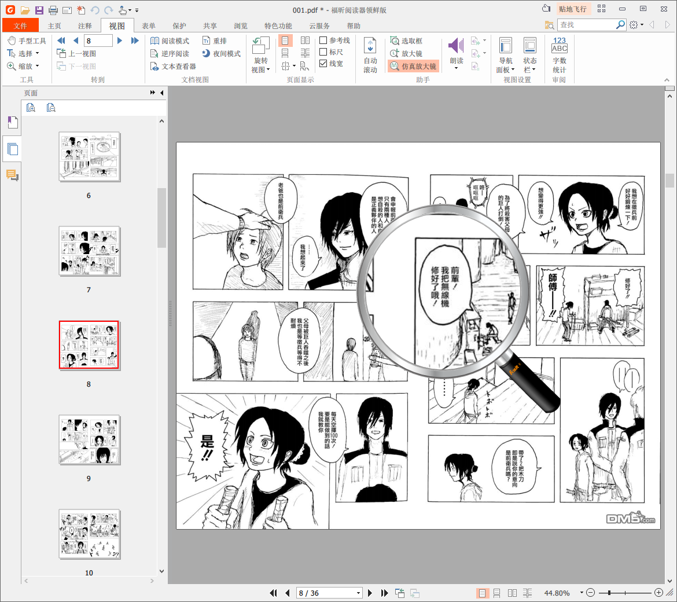Open the Word Count (字数统计) tool

[559, 55]
